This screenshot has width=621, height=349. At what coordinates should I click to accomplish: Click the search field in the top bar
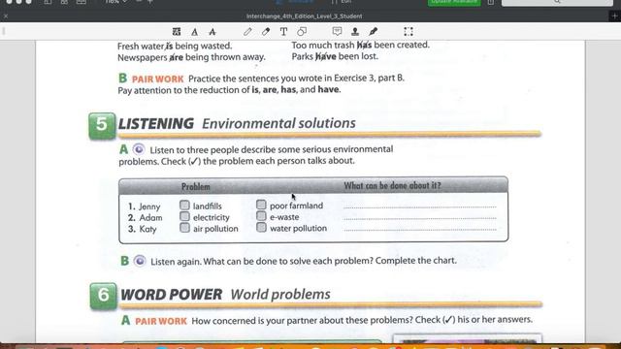[557, 2]
